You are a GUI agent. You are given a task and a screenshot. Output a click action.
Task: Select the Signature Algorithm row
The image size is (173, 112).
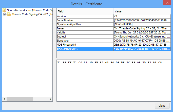(85, 24)
